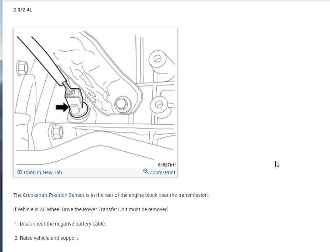The image size is (330, 252).
Task: Click the text 'Disconnect the negative battery cable.'
Action: coord(63,224)
